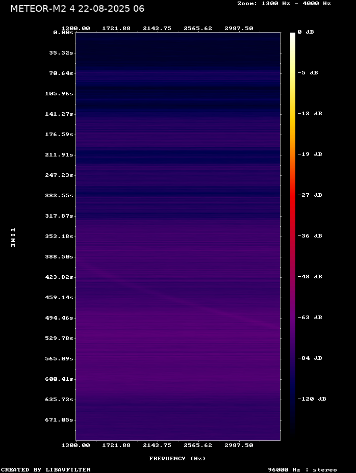This screenshot has width=356, height=473.
Task: Select the '494.46s' time label
Action: coord(59,318)
